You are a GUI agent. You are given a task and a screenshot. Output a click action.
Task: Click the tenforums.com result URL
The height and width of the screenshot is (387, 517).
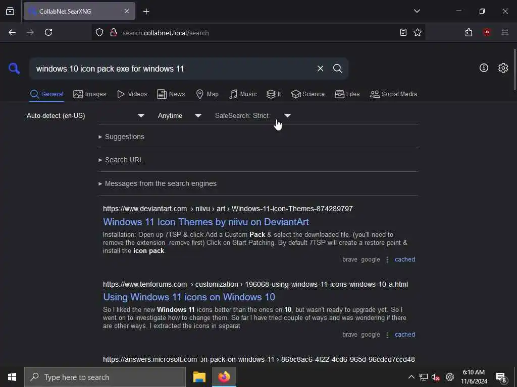pos(255,284)
